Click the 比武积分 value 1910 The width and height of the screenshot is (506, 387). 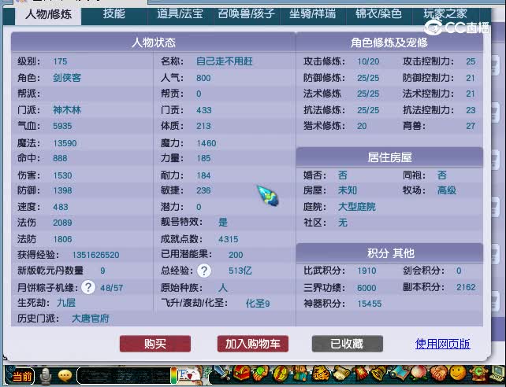366,271
